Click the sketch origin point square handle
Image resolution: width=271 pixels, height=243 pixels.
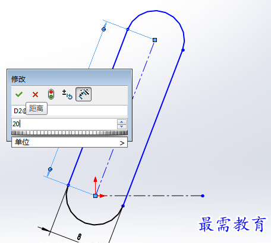pyautogui.click(x=95, y=196)
